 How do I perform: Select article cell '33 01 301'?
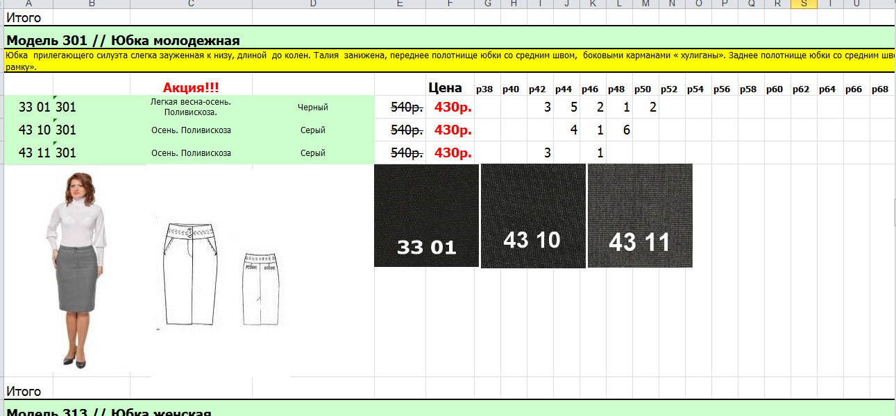pyautogui.click(x=47, y=107)
